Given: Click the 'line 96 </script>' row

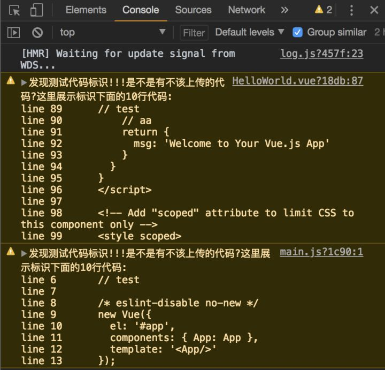Looking at the screenshot, I should [x=87, y=190].
